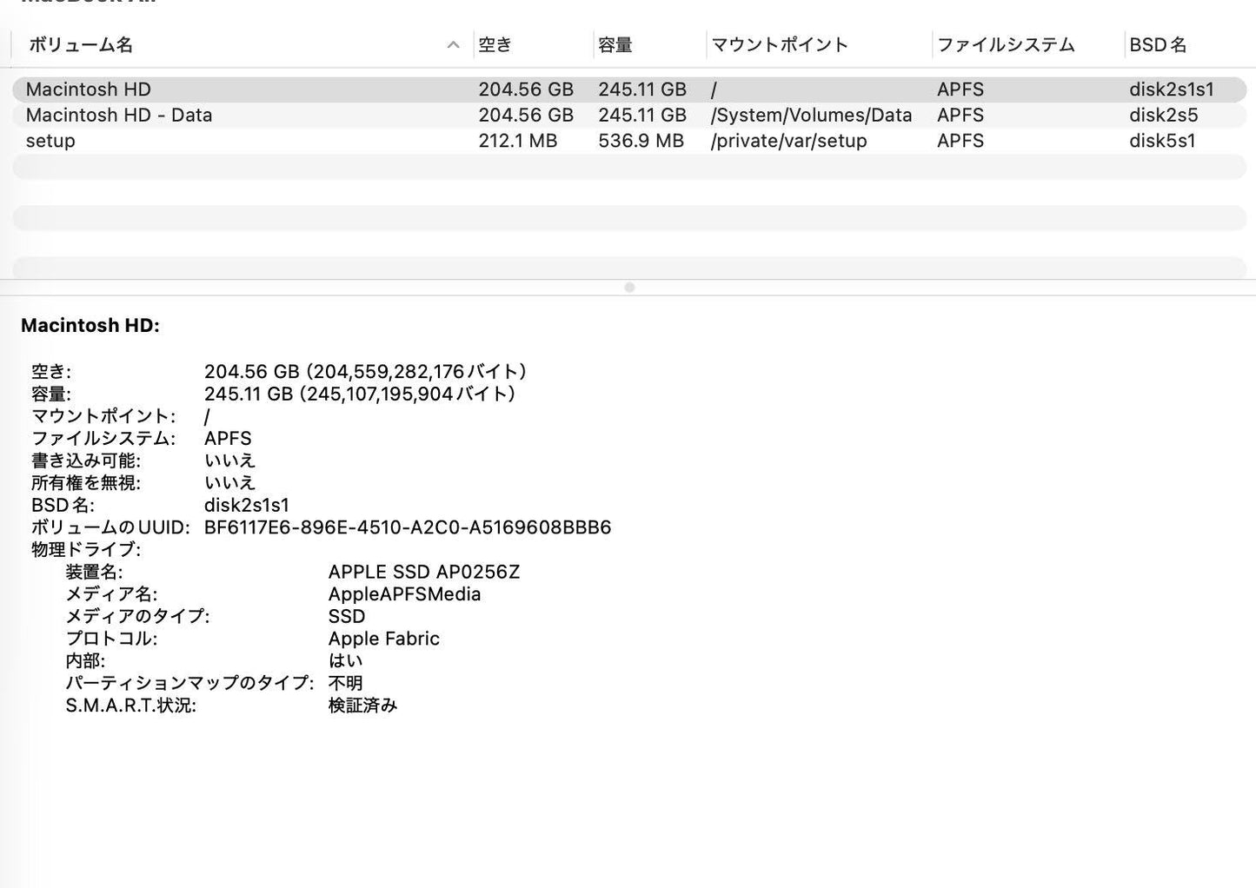The height and width of the screenshot is (888, 1256).
Task: Click 物理ドライブ section label
Action: coord(85,550)
